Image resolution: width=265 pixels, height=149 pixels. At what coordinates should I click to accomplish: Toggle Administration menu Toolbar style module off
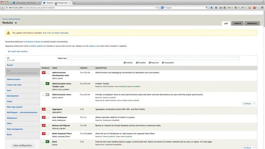point(46,84)
